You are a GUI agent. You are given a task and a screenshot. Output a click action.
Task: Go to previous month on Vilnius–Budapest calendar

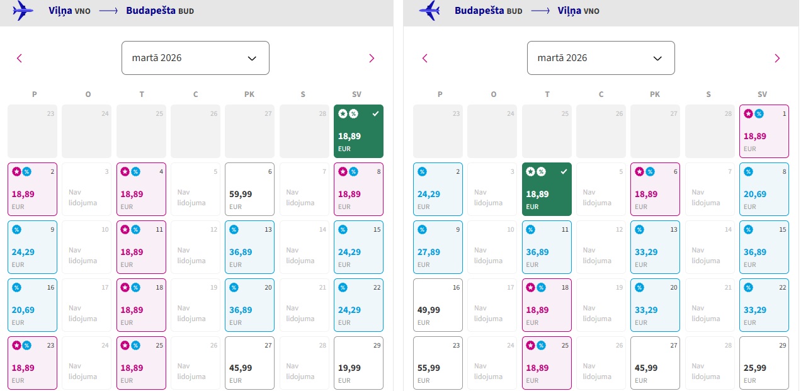20,59
